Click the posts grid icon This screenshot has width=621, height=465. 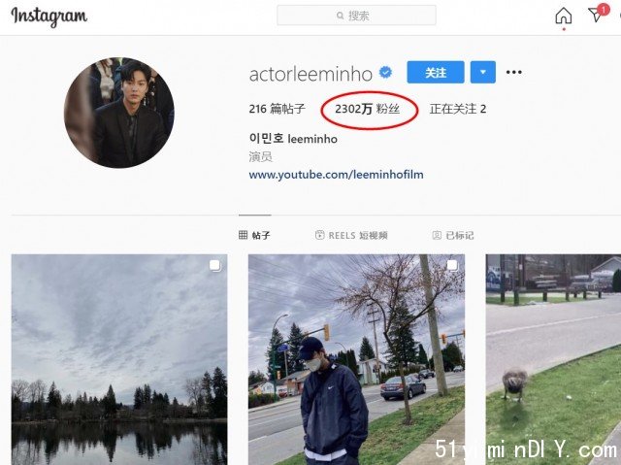[x=243, y=235]
